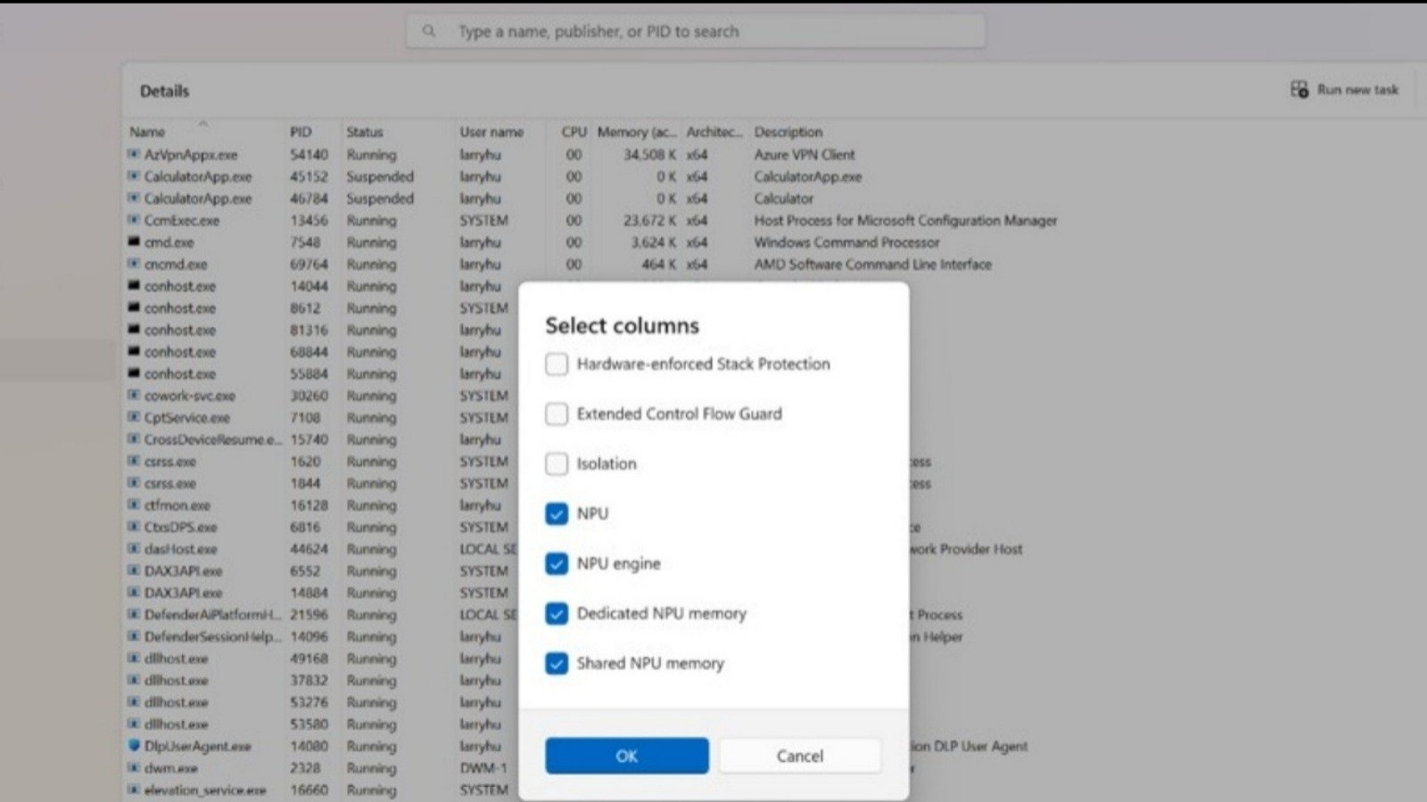Click the Run new task icon
The width and height of the screenshot is (1427, 802).
point(1299,89)
